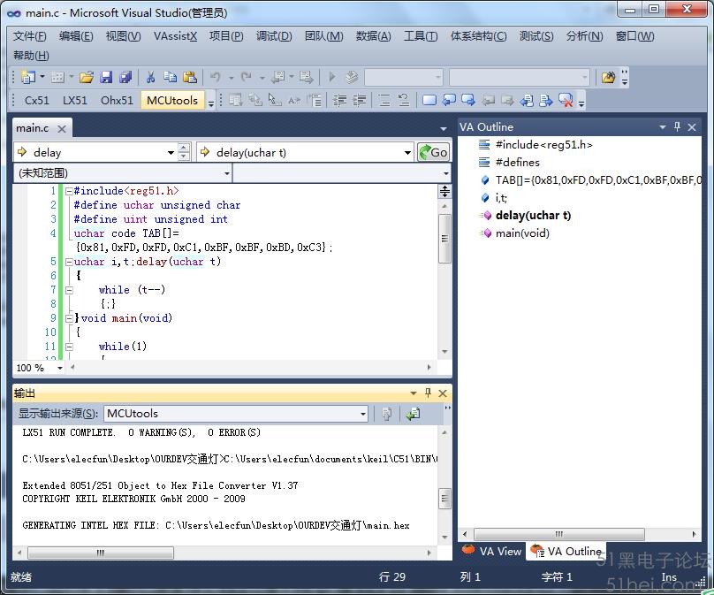Screen dimensions: 714x595
Task: Run the Cx51 compiler button
Action: (x=36, y=100)
